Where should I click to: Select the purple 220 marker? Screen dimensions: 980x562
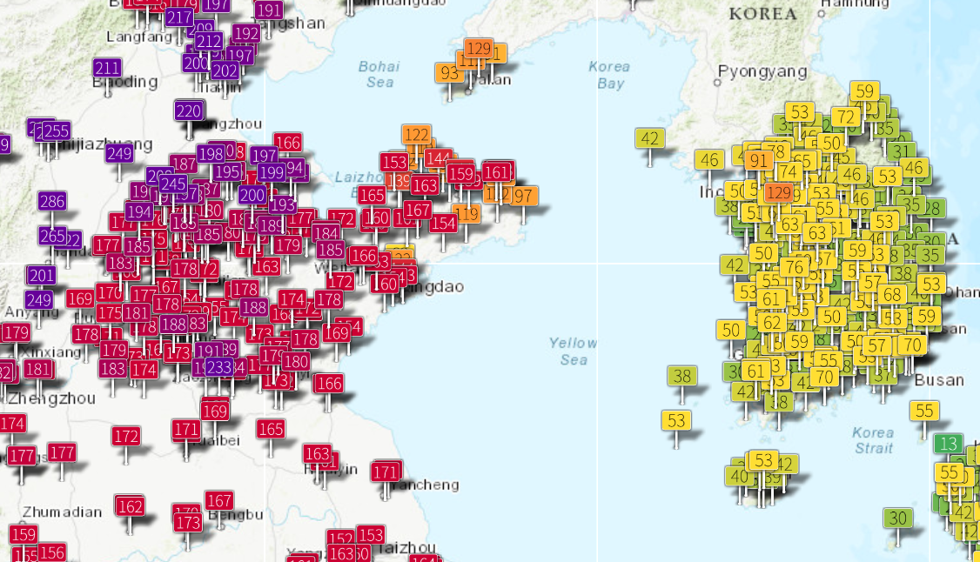(x=189, y=110)
